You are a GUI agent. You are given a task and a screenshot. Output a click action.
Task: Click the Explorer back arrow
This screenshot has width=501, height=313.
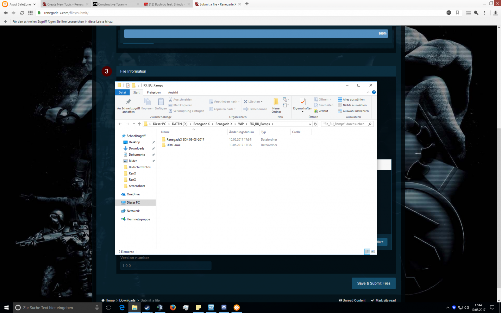(120, 124)
